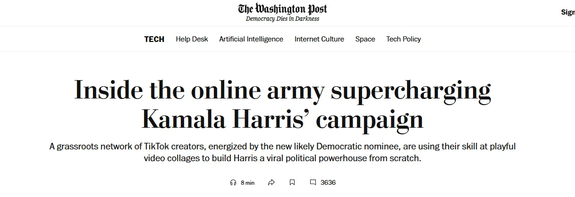Screen dimensions: 575x197
Task: Click the 8 min listen duration label
Action: click(247, 183)
